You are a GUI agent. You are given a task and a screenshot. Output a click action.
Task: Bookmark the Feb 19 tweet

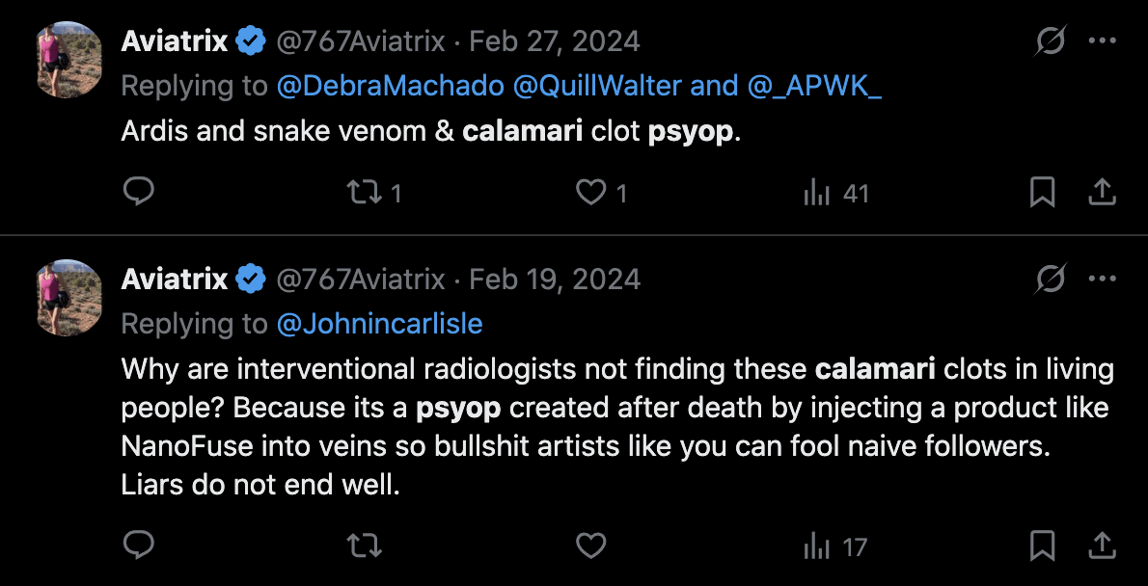coord(1042,546)
